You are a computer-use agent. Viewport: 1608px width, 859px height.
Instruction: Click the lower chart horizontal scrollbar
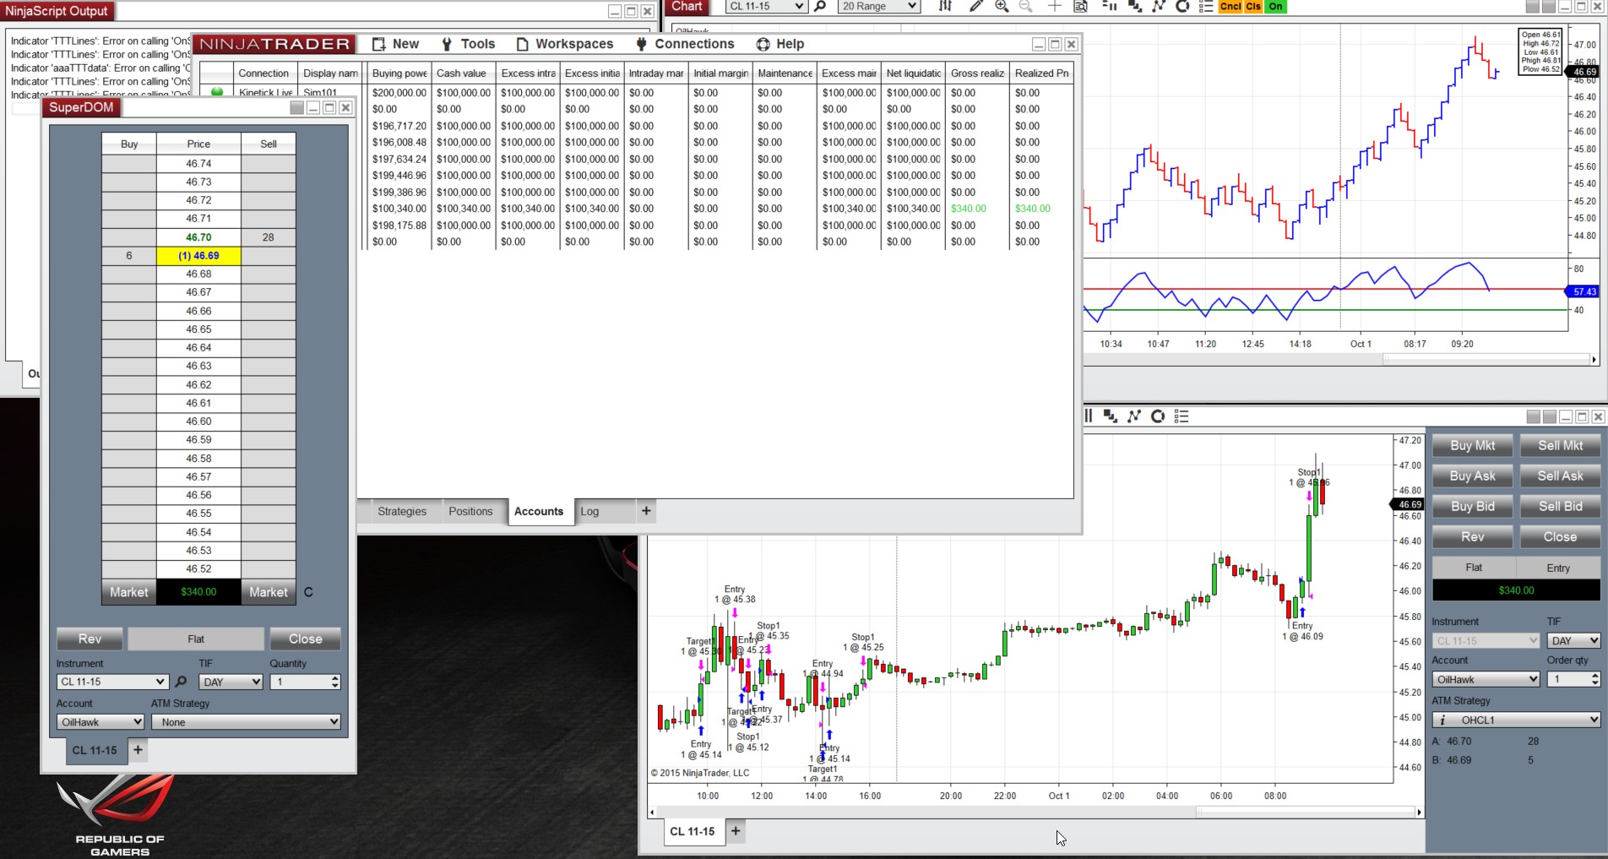pyautogui.click(x=1034, y=812)
